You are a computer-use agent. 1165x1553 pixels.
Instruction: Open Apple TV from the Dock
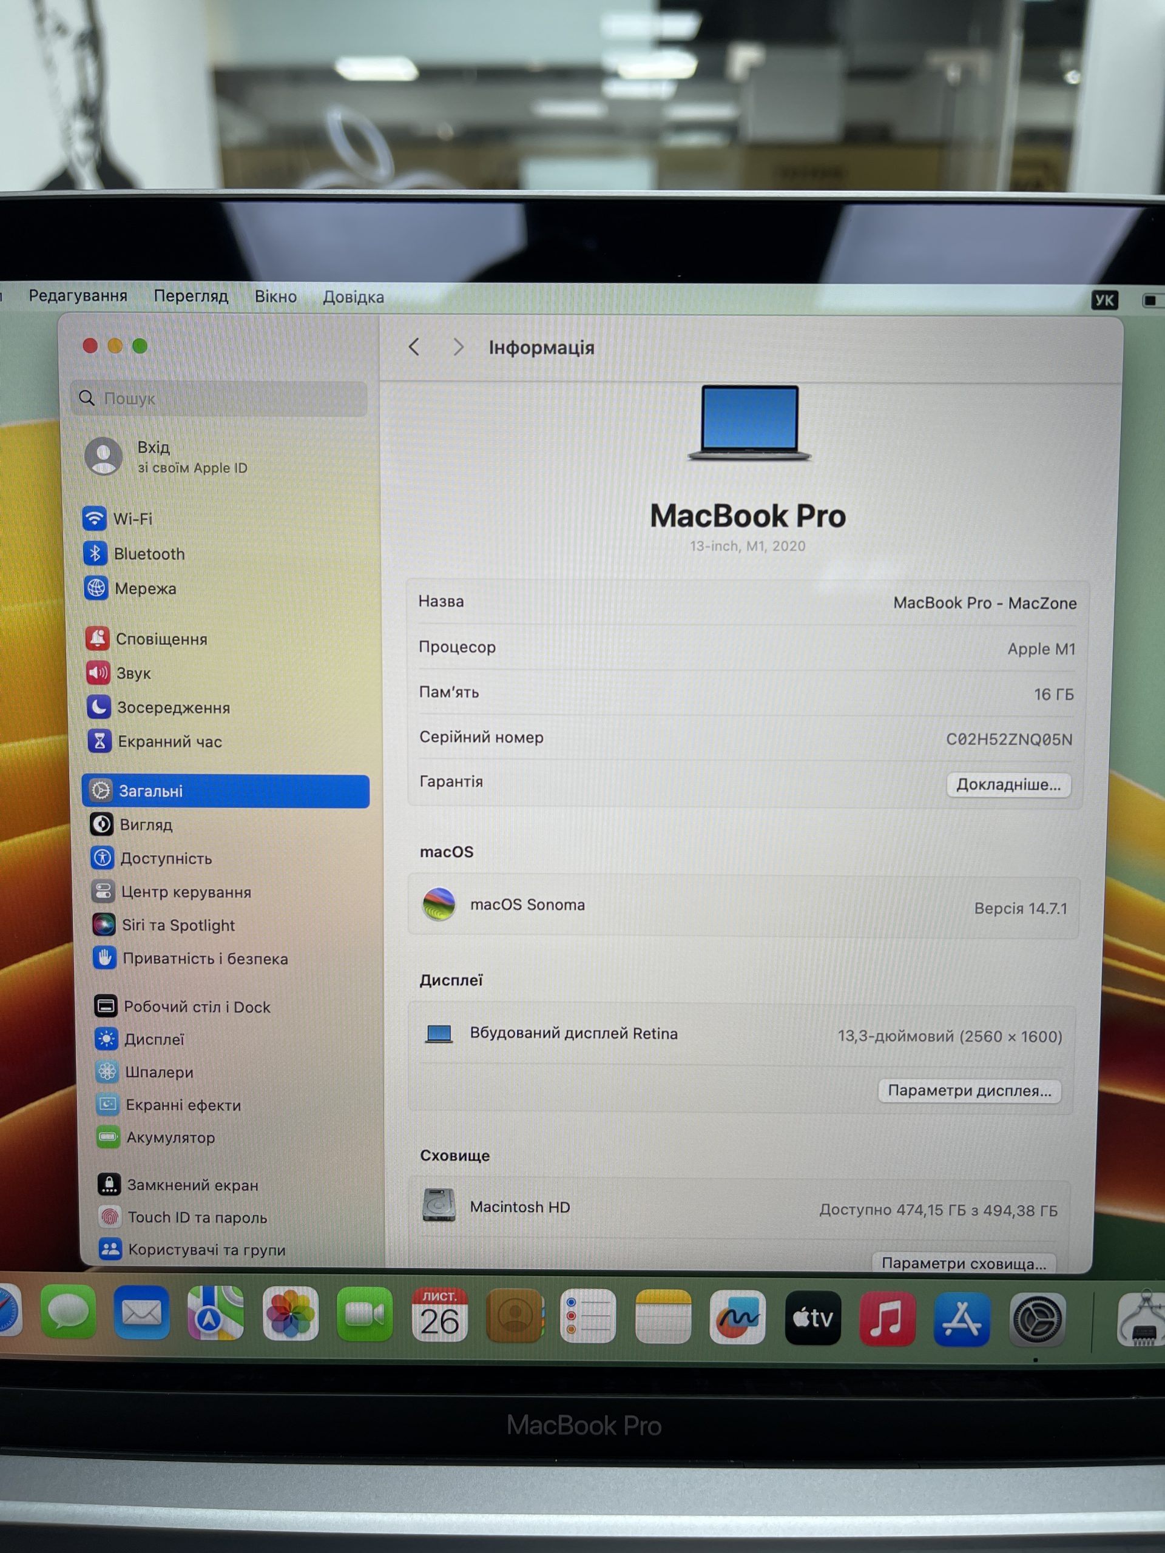point(812,1318)
